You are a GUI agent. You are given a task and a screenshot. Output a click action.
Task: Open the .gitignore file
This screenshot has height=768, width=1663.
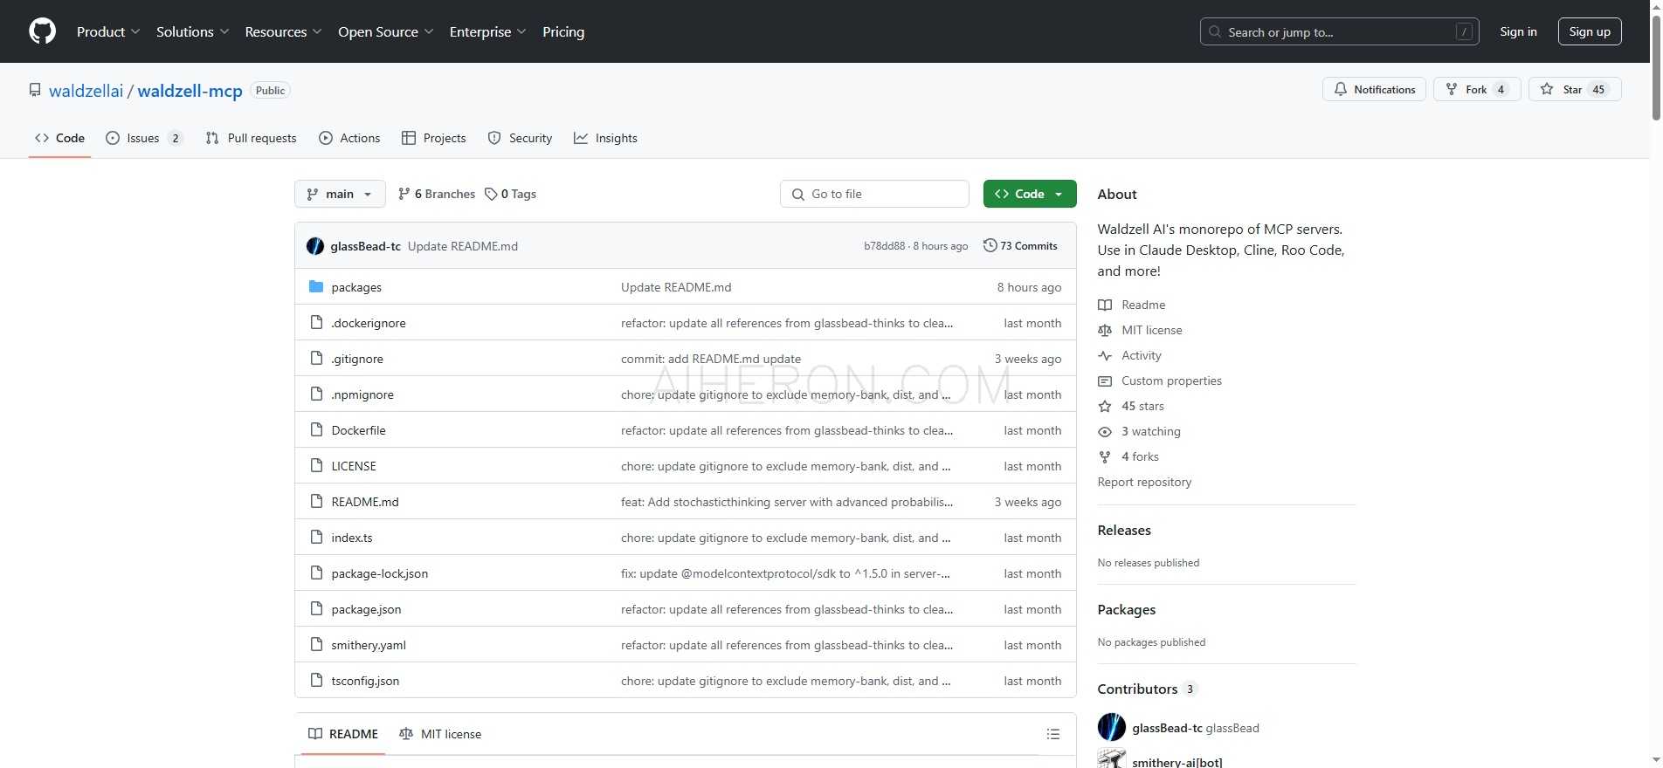point(357,359)
